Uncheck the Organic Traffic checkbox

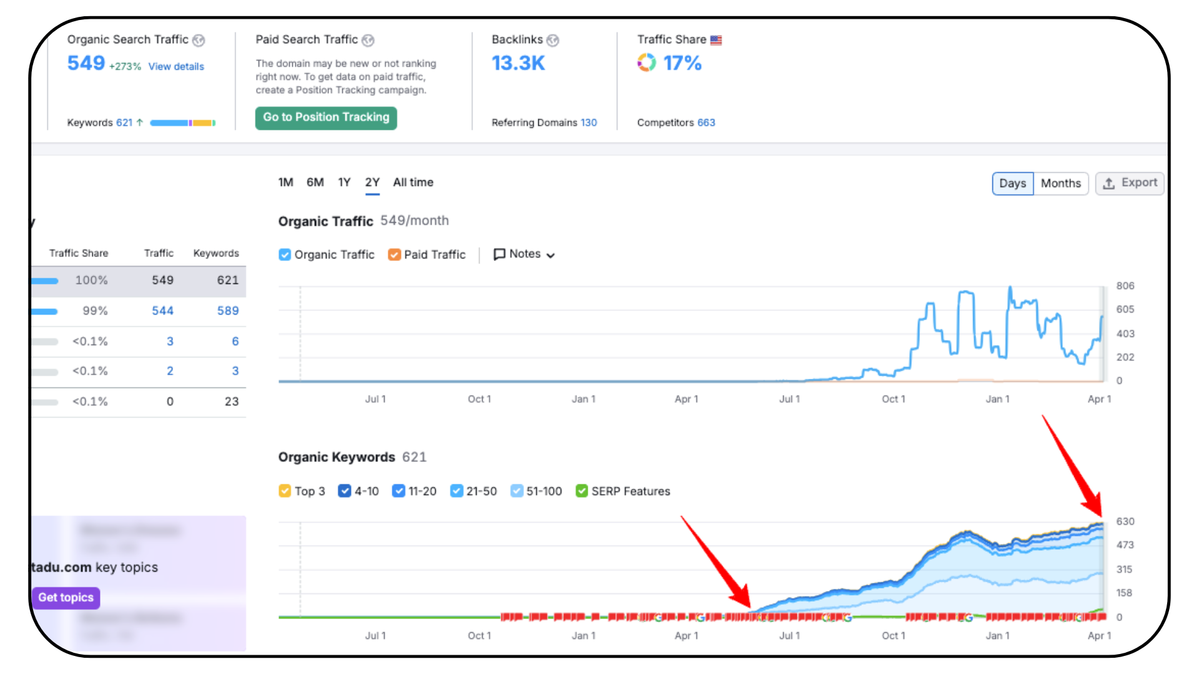pos(285,255)
